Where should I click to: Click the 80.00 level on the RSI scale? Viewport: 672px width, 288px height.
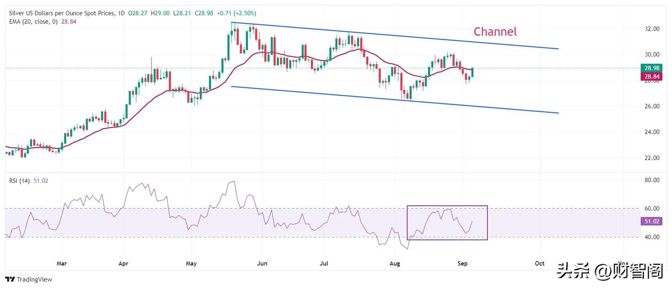652,180
